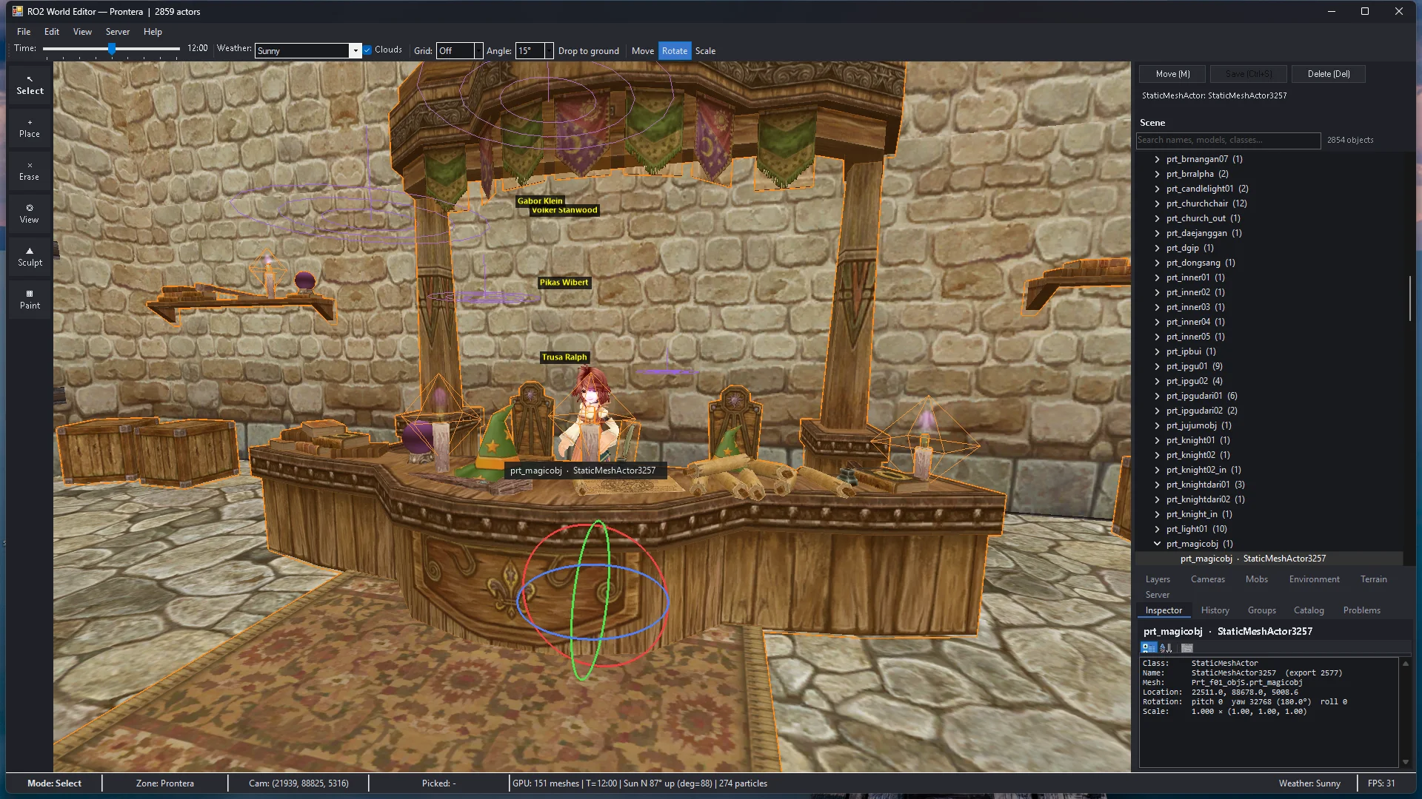Expand the prt_churchchair group
1422x799 pixels.
[x=1157, y=203]
